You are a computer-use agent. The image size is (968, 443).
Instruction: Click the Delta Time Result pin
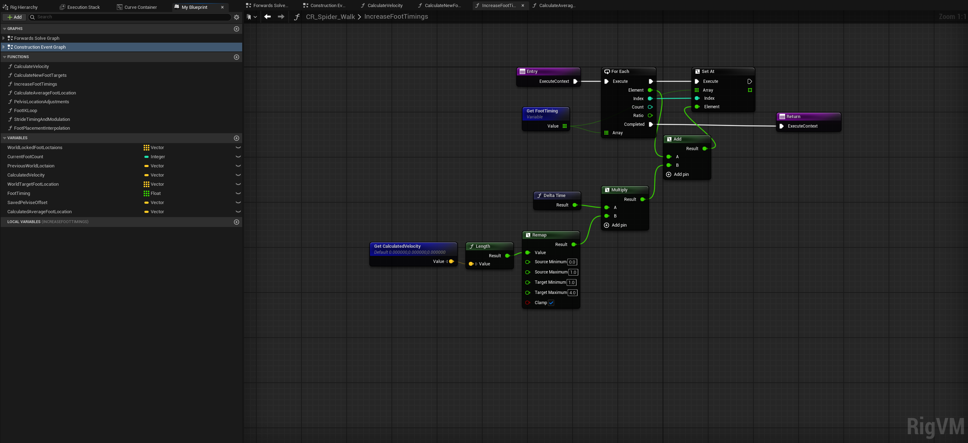(x=575, y=205)
